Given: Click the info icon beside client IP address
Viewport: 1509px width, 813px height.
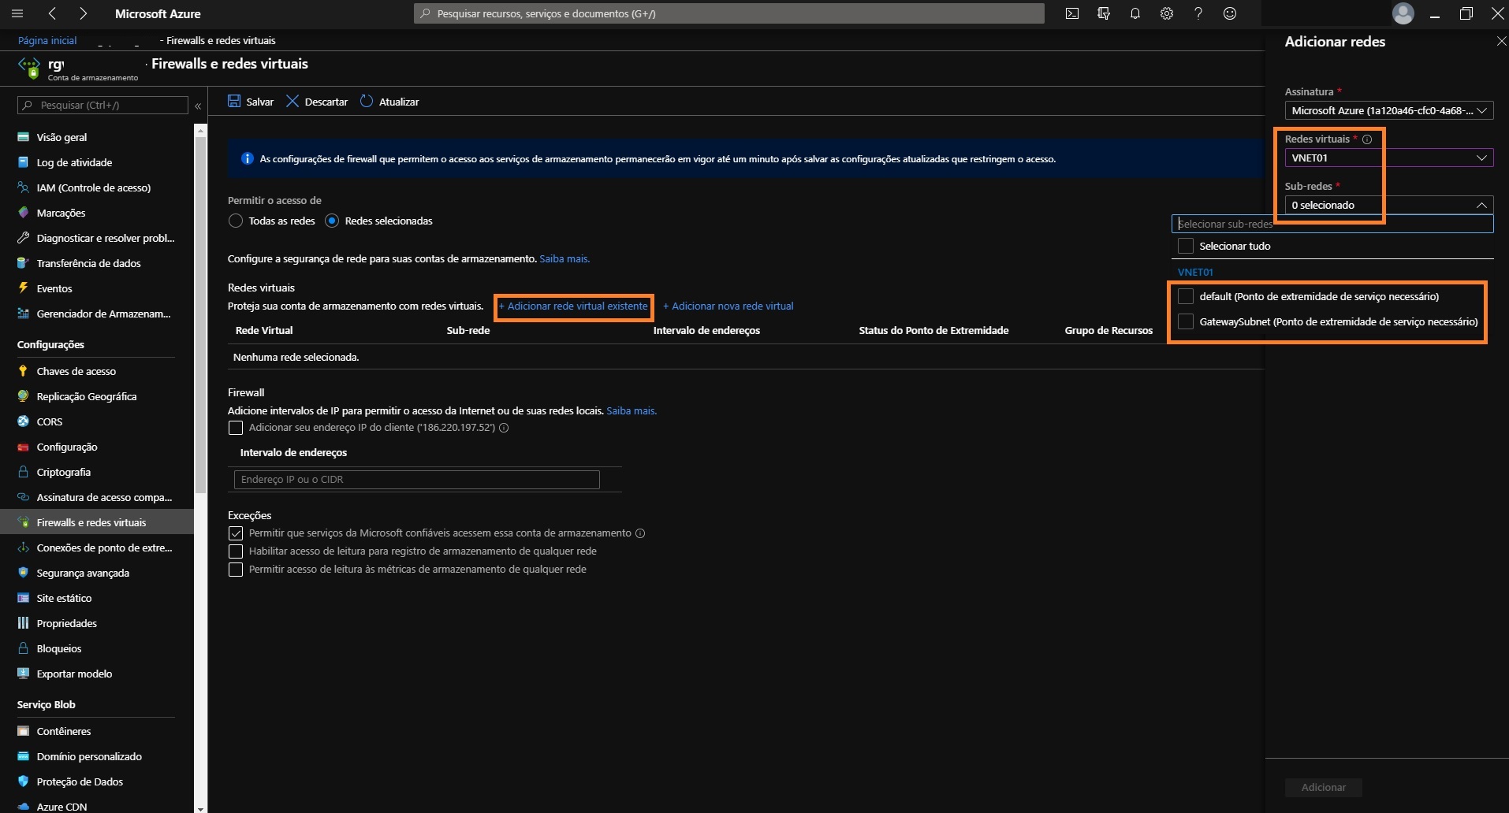Looking at the screenshot, I should tap(504, 428).
